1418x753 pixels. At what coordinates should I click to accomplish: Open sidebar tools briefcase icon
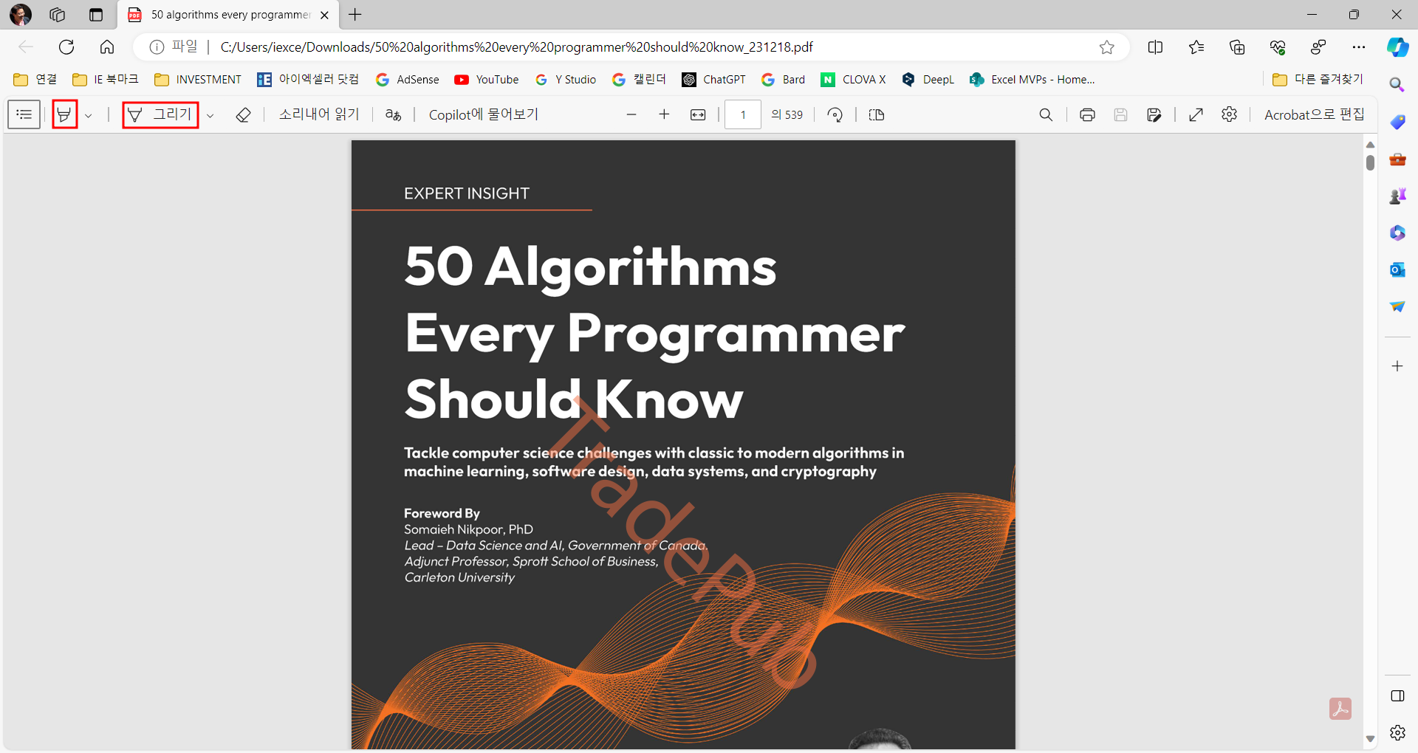coord(1397,159)
